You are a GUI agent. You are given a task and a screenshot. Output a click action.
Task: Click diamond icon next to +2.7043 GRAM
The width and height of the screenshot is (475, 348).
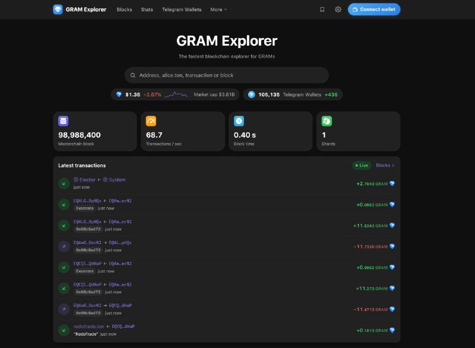(x=392, y=184)
